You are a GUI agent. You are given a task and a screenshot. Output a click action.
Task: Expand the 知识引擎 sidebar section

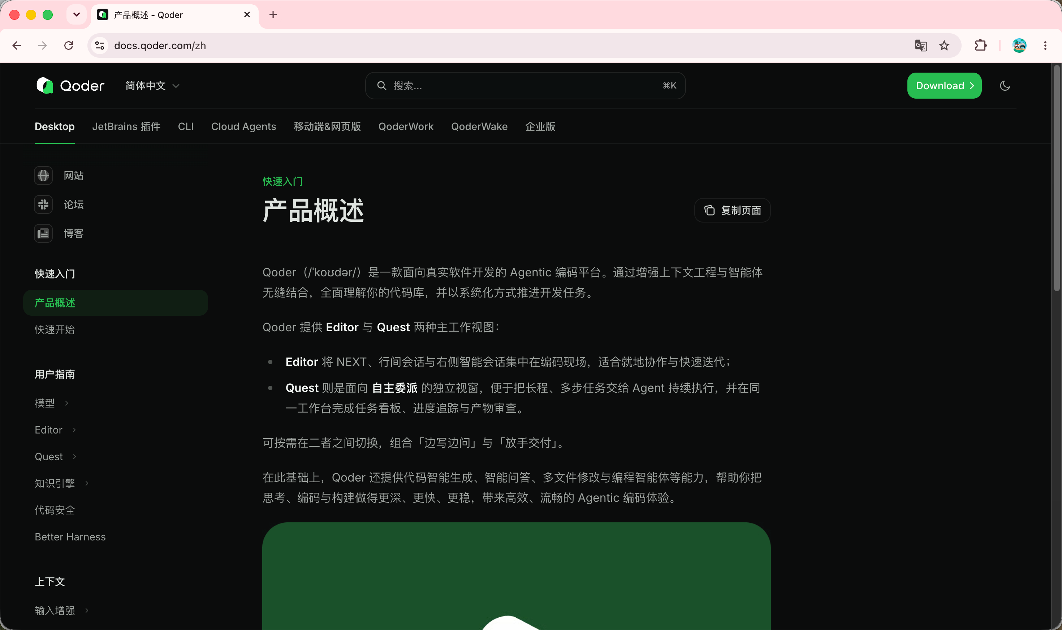coord(62,483)
